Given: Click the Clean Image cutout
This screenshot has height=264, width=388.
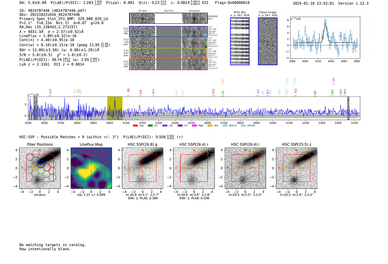Looking at the screenshot, I should tap(268, 41).
